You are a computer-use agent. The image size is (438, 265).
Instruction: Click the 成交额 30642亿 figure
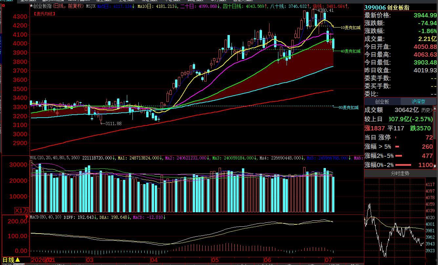tap(407, 110)
